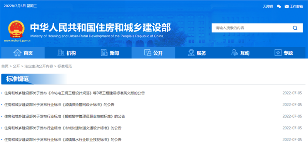The image size is (308, 148).
Task: Click the date next to 冷轧电工钢 announcement
Action: 292,93
